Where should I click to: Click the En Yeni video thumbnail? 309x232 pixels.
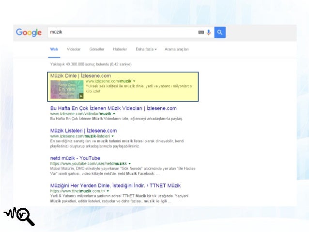tap(67, 90)
